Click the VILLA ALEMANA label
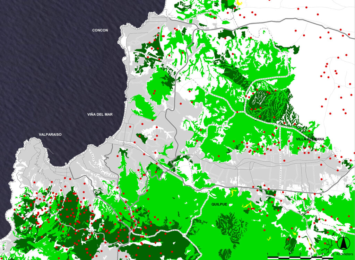Screen dimensions: 355x260 click(x=310, y=139)
